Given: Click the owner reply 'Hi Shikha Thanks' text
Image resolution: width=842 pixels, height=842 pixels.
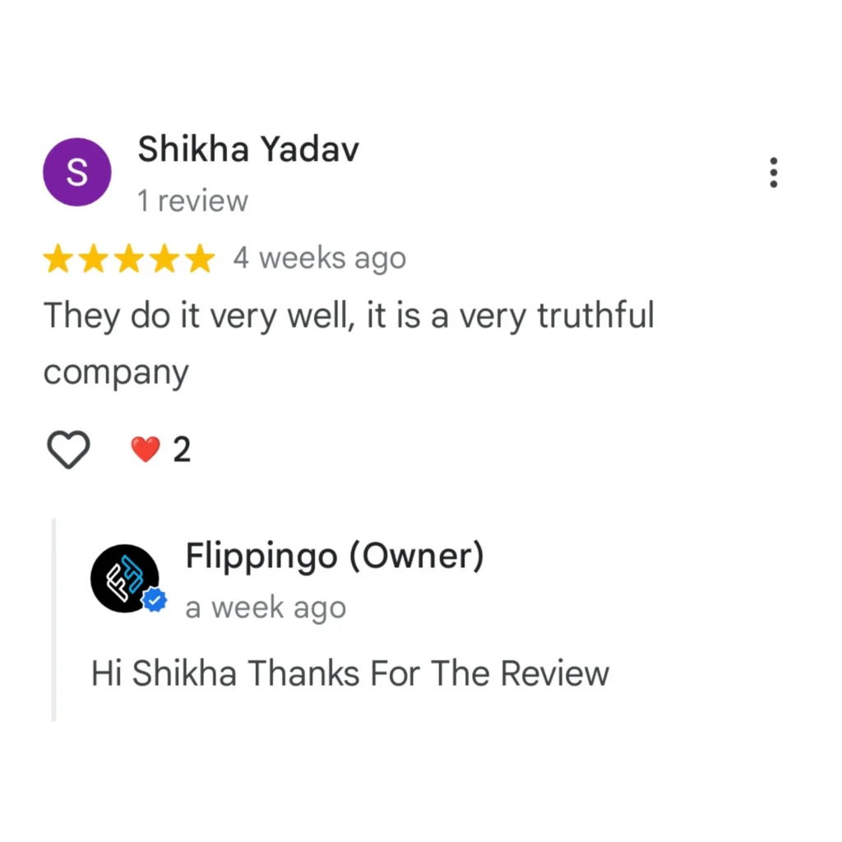Looking at the screenshot, I should tap(350, 673).
